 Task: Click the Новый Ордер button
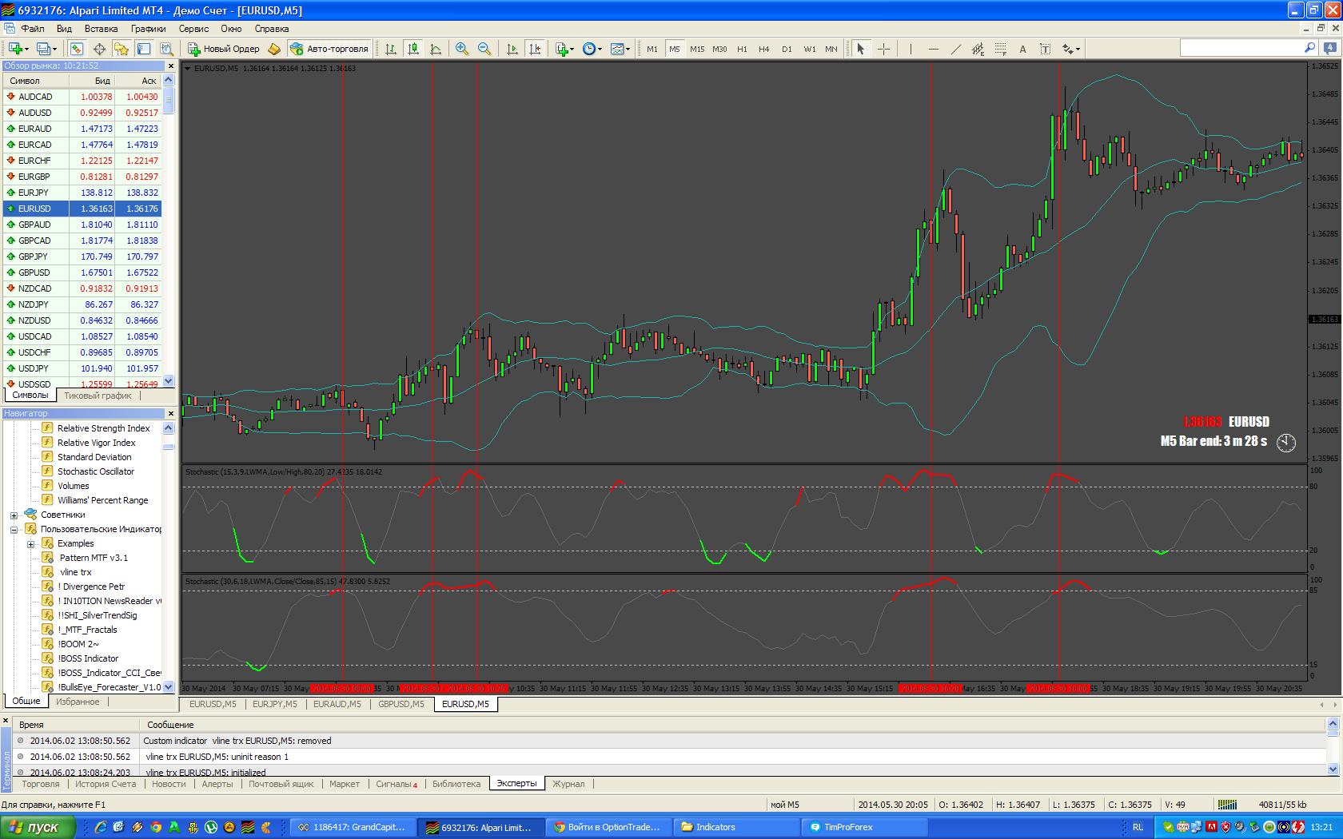224,49
